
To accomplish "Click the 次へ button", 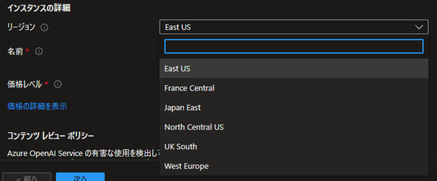I will pos(80,177).
